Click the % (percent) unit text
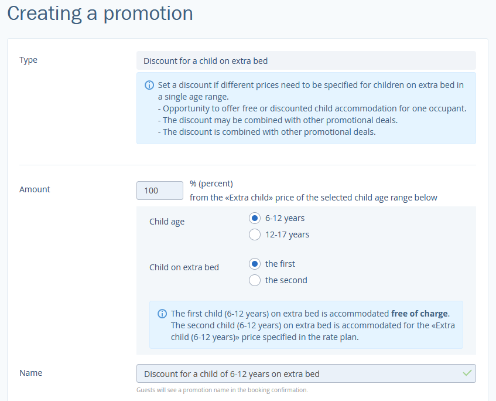The height and width of the screenshot is (401, 496). coord(211,183)
